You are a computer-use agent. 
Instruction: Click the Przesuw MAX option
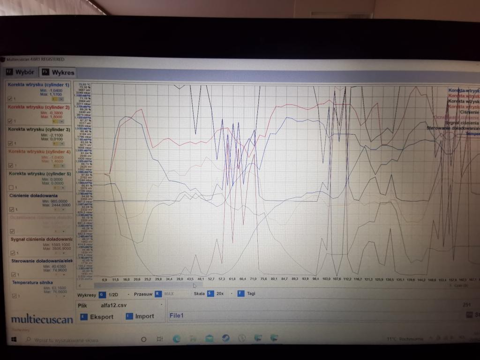169,294
